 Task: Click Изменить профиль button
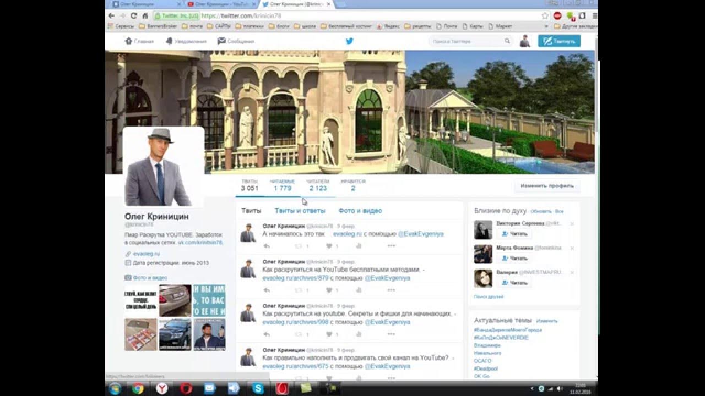point(547,186)
